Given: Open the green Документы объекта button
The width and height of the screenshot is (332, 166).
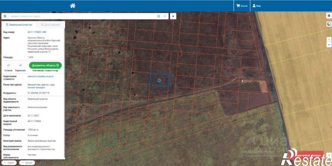Looking at the screenshot, I should [45, 65].
